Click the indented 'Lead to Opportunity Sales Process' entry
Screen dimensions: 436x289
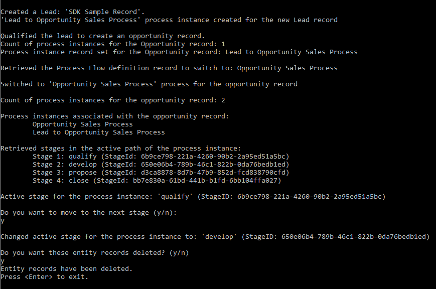(x=98, y=132)
